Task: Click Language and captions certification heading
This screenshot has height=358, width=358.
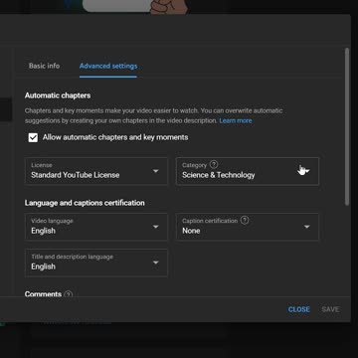Action: pos(85,203)
